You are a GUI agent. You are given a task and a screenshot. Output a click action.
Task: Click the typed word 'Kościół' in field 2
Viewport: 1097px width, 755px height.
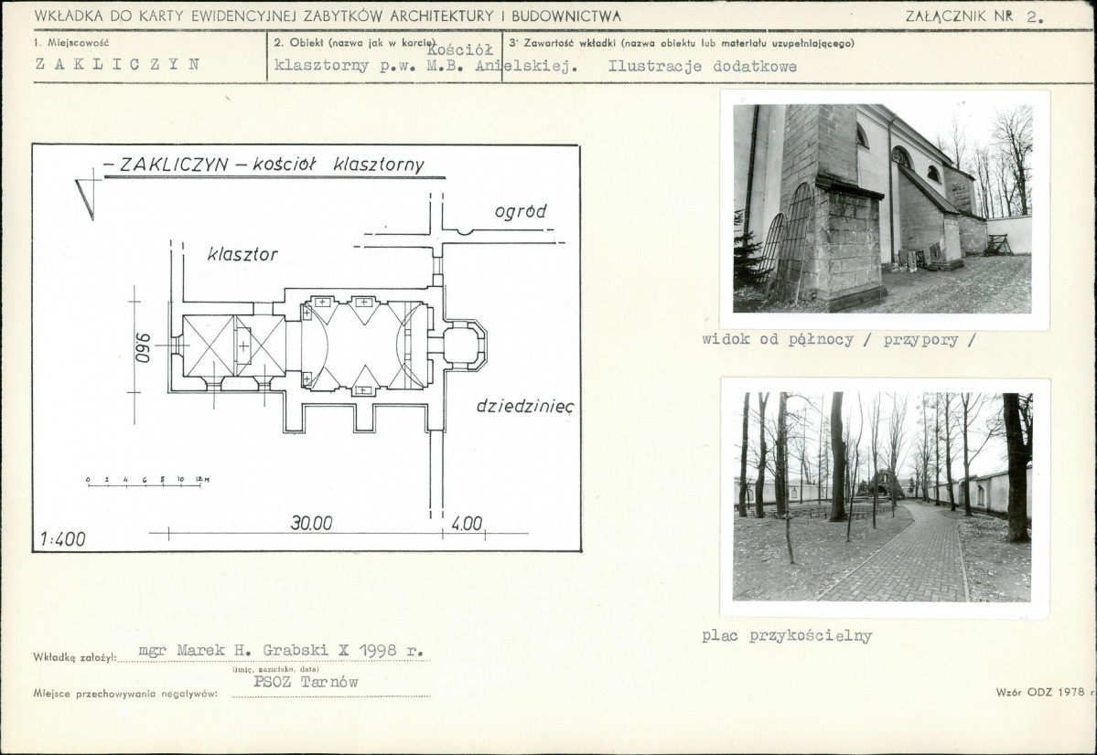(460, 49)
